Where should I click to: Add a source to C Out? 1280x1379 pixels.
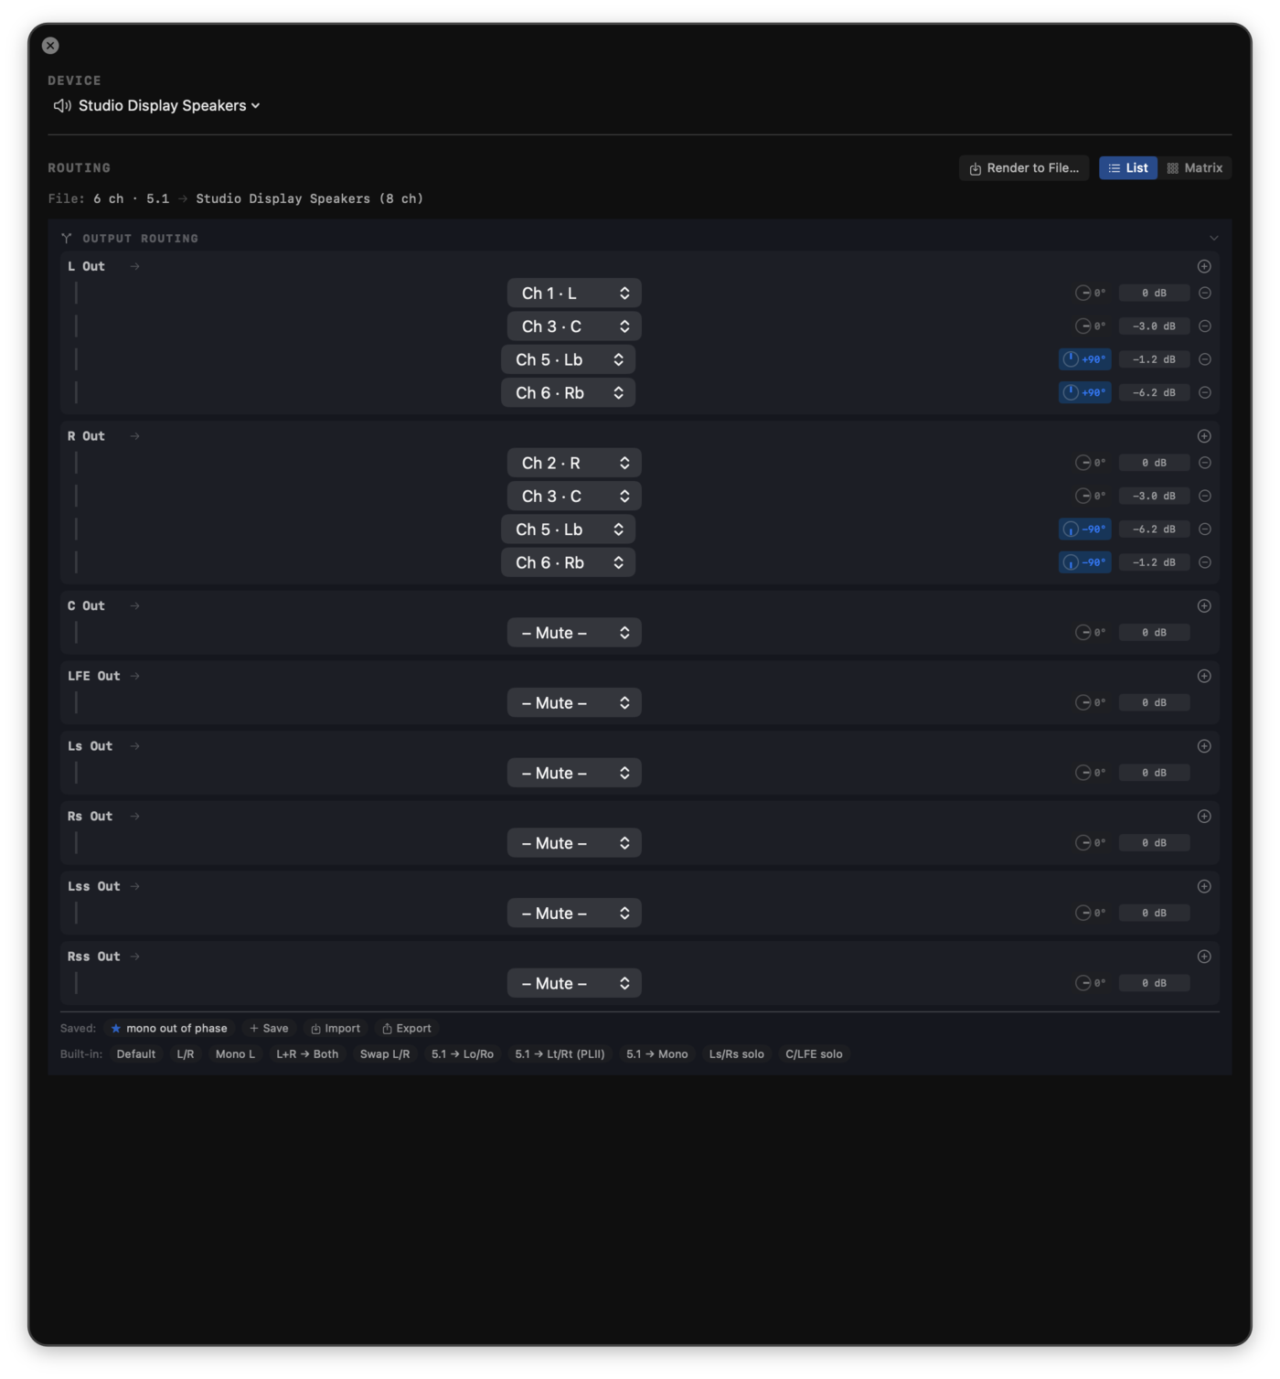click(1204, 606)
